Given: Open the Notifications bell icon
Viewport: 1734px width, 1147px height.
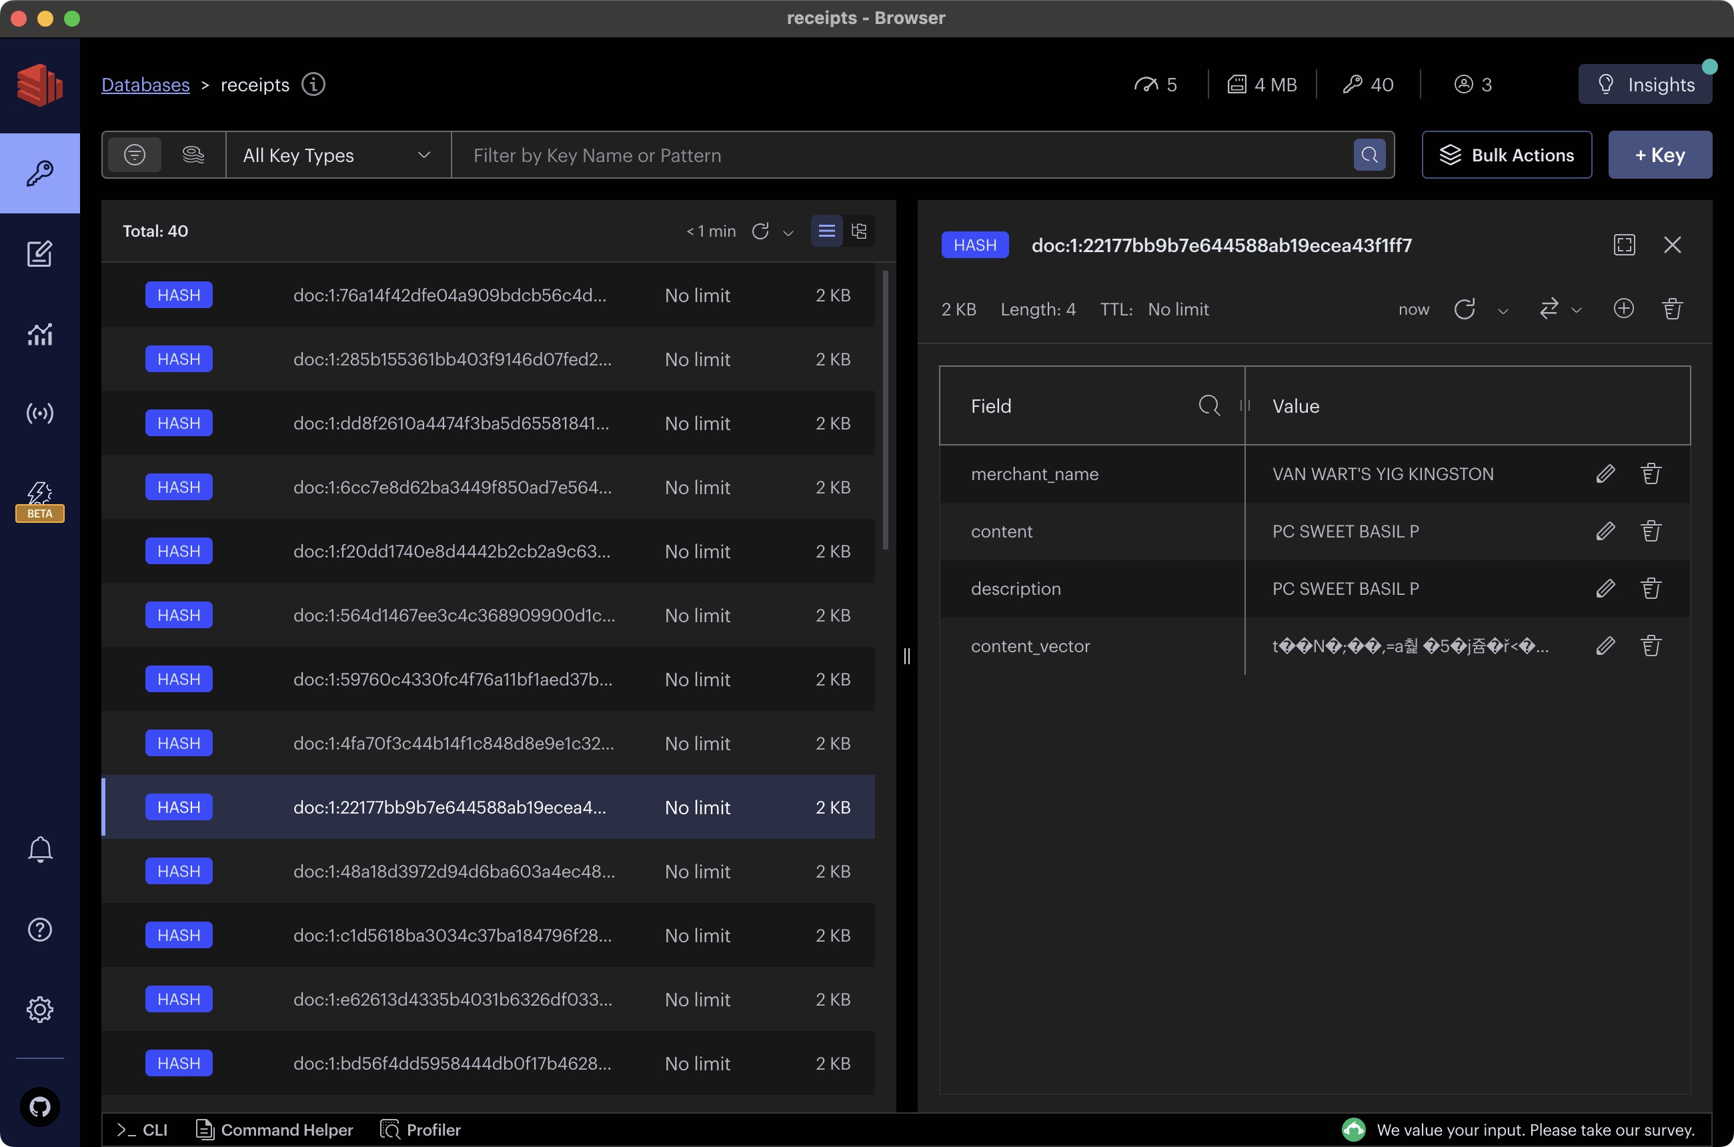Looking at the screenshot, I should (39, 850).
